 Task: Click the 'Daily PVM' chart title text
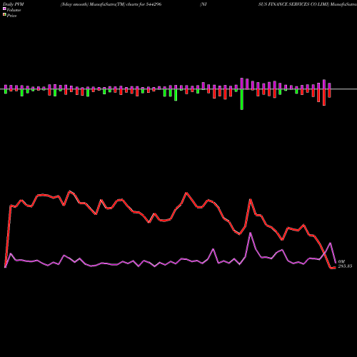click(14, 4)
